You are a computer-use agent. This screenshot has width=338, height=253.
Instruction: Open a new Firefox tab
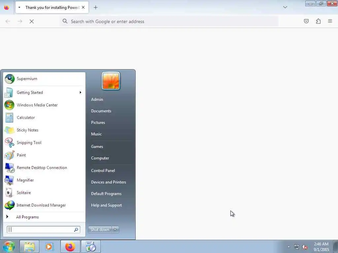click(x=95, y=8)
